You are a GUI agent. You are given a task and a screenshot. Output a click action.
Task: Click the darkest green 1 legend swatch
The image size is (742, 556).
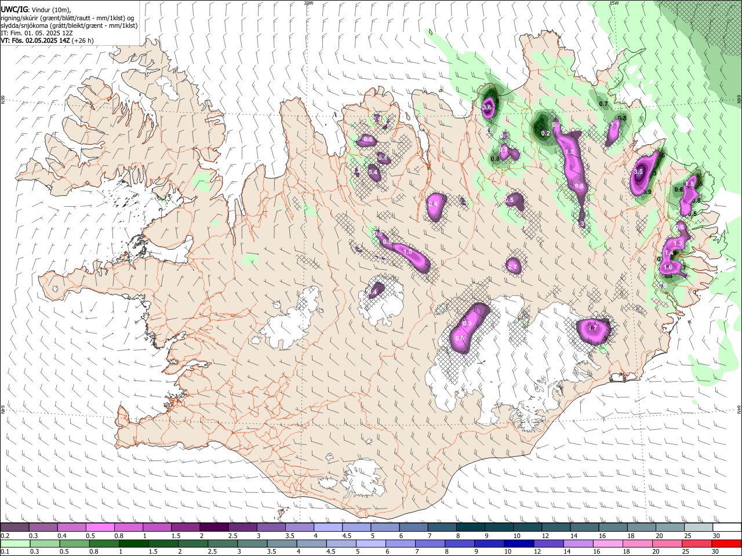(133, 543)
